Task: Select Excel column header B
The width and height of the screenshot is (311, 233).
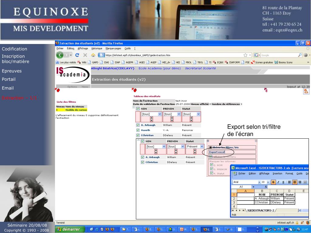Action: coord(262,191)
